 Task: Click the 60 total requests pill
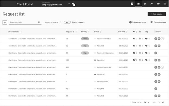pyautogui.click(x=67, y=22)
